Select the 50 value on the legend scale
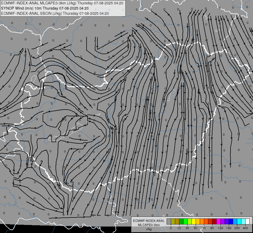The height and width of the screenshot is (233, 253). click(196, 228)
